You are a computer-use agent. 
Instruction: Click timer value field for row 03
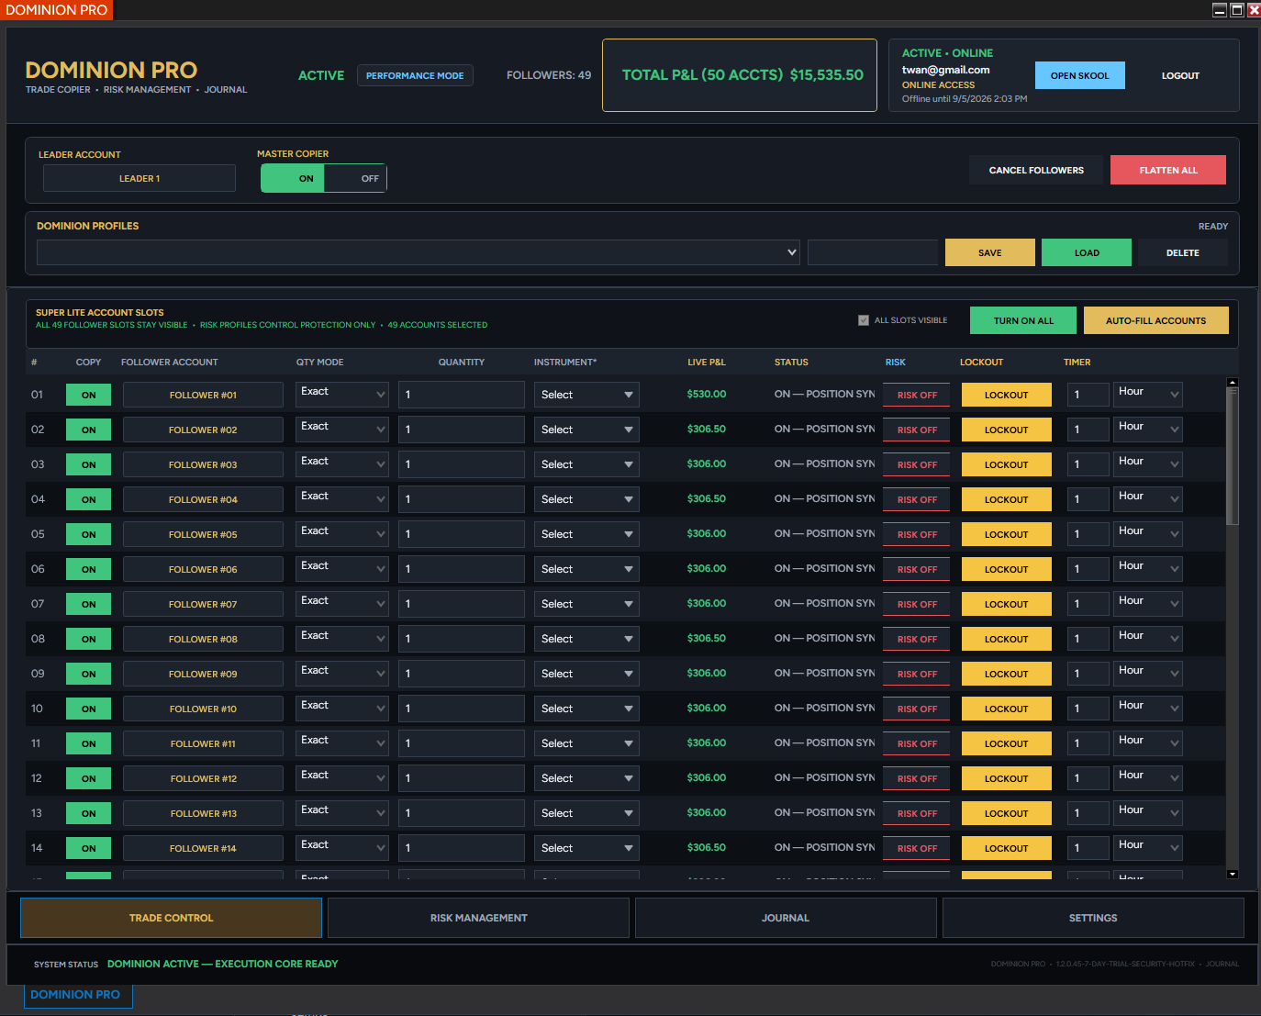tap(1088, 464)
